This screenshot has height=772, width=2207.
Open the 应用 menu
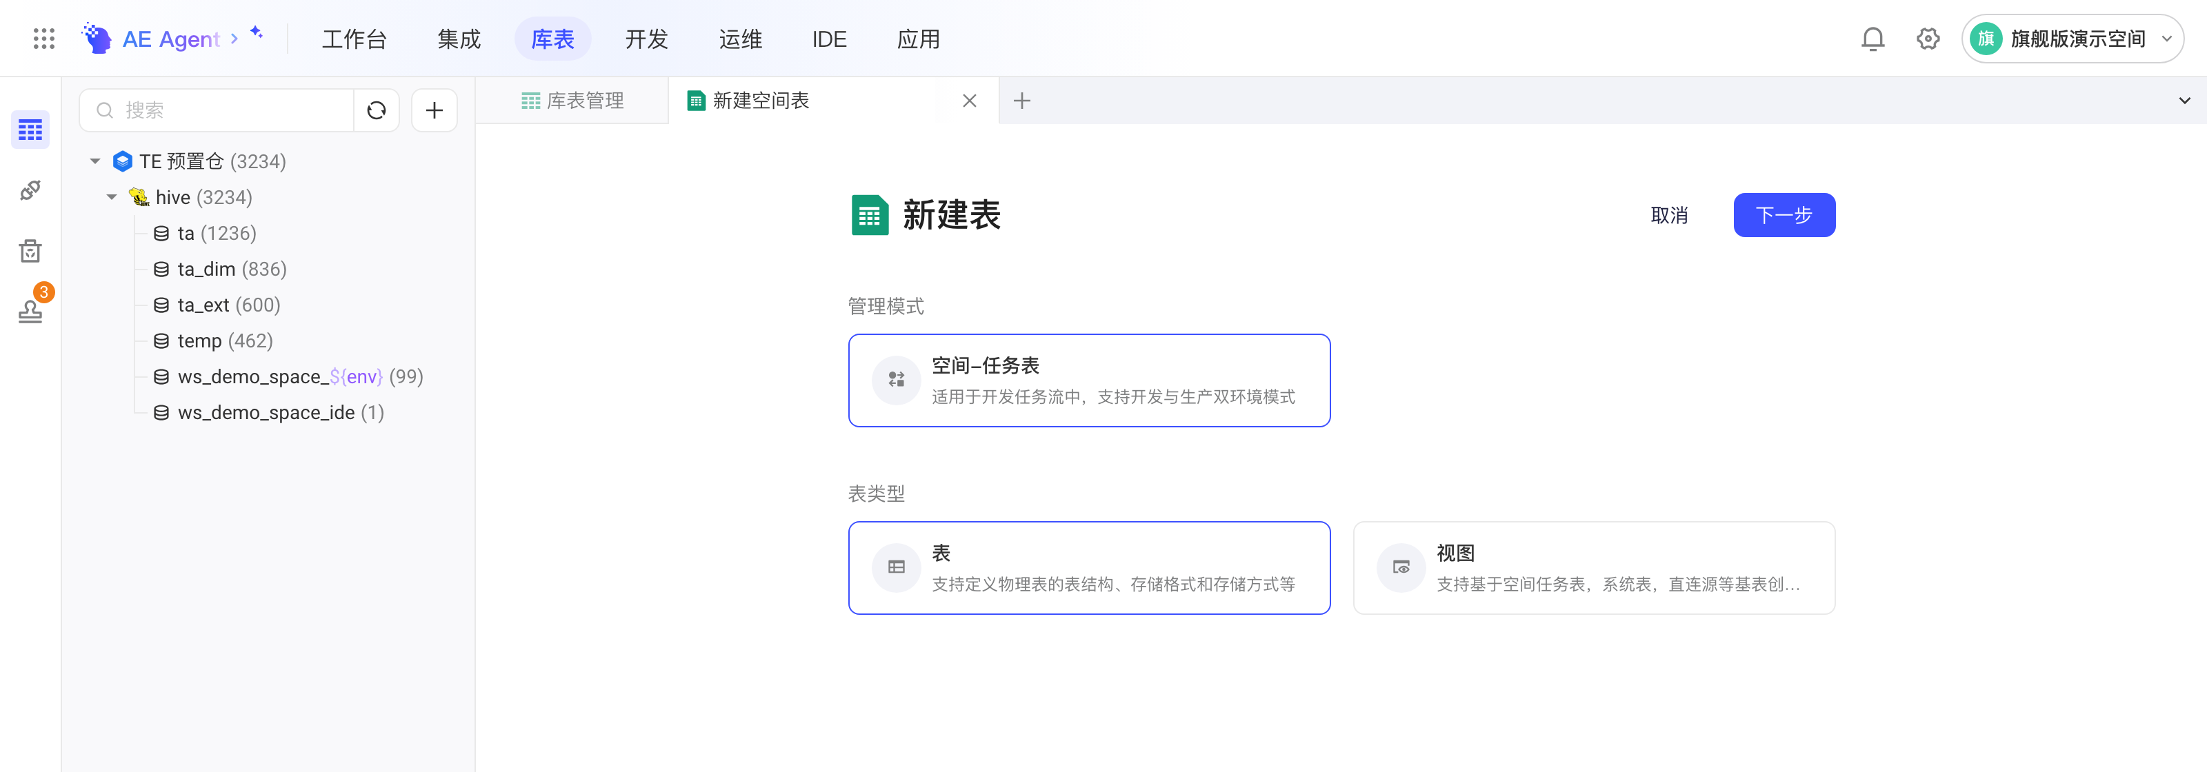click(919, 39)
